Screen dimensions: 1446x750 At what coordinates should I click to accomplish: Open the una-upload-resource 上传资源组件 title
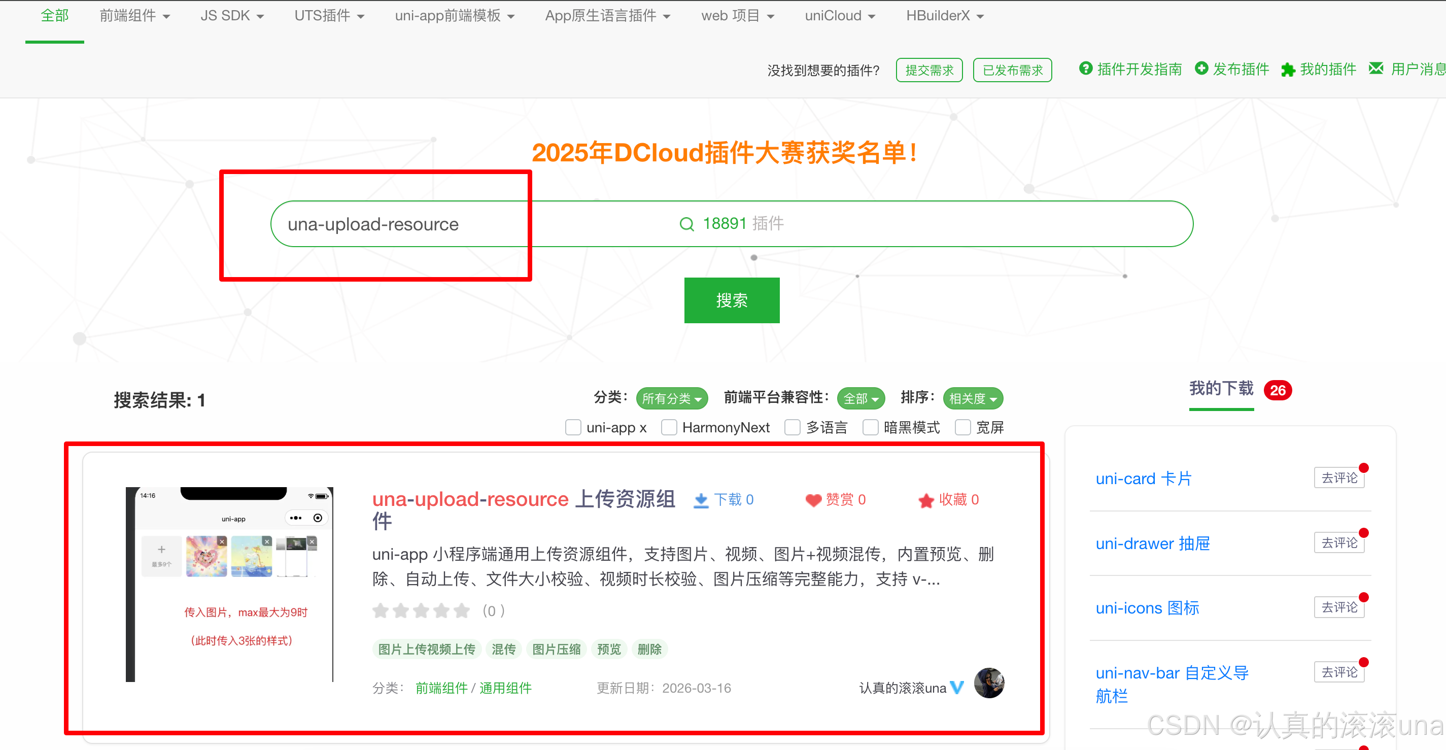pos(523,510)
